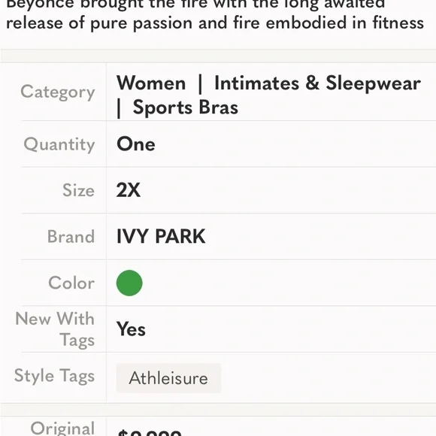Click the 2X size value
This screenshot has height=436, width=436.
[x=129, y=190]
